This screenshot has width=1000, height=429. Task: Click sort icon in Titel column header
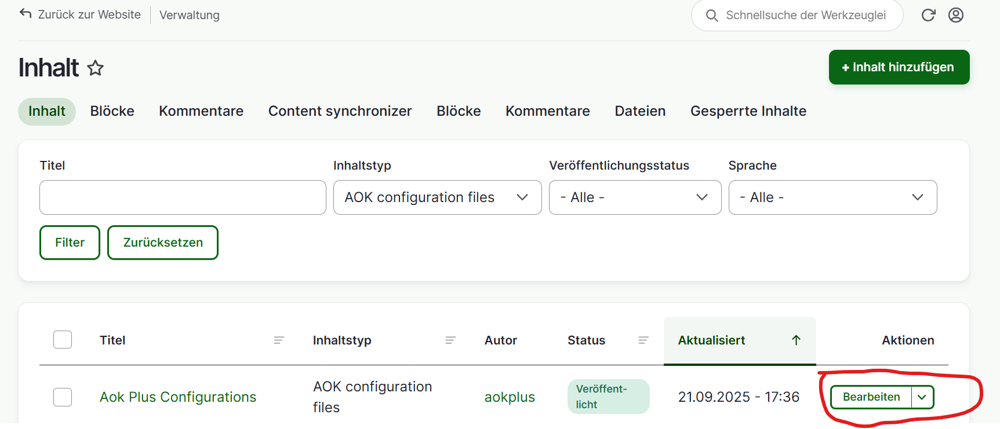click(279, 340)
